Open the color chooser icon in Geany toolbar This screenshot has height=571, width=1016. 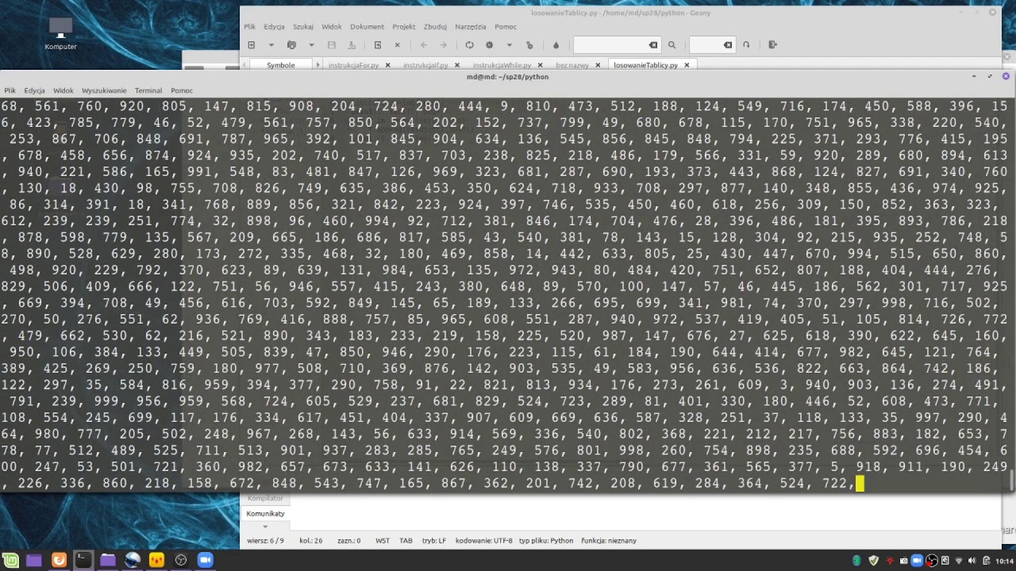[556, 45]
